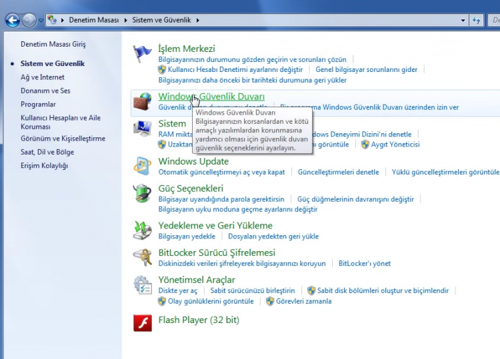Open Windows Güvenlik Duvarı heading link
Viewport: 500px width, 359px height.
coord(211,97)
